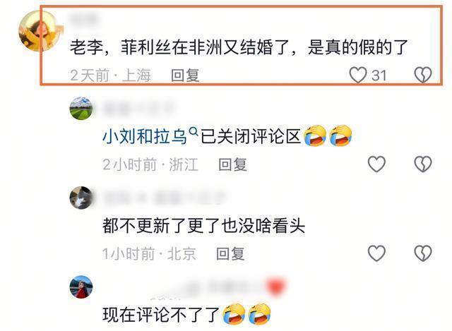Like the top comment with 31 likes
452x331 pixels.
pos(358,75)
